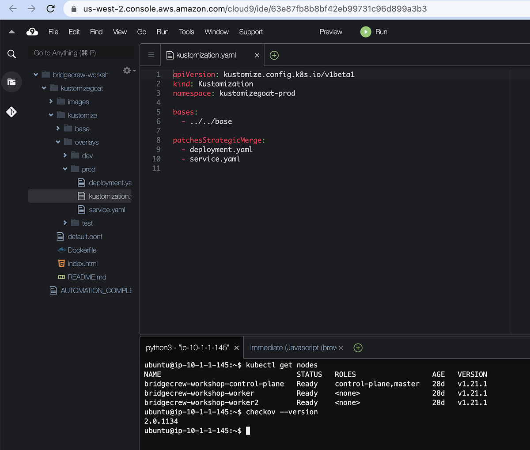Click the editor tab list hamburger icon
The height and width of the screenshot is (450, 530).
click(x=150, y=55)
